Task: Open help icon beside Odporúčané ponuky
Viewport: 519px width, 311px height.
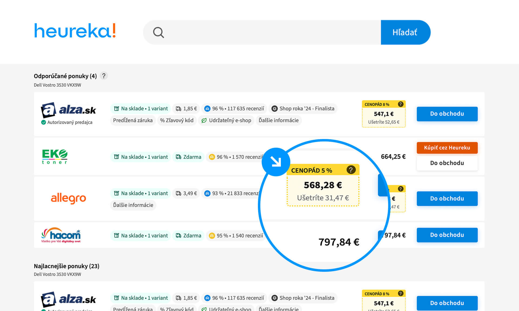Action: coord(104,76)
